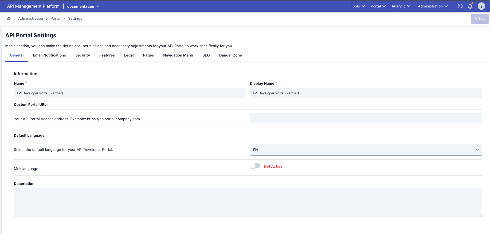The width and height of the screenshot is (490, 234).
Task: Open the user avatar 'a' menu
Action: click(x=481, y=6)
